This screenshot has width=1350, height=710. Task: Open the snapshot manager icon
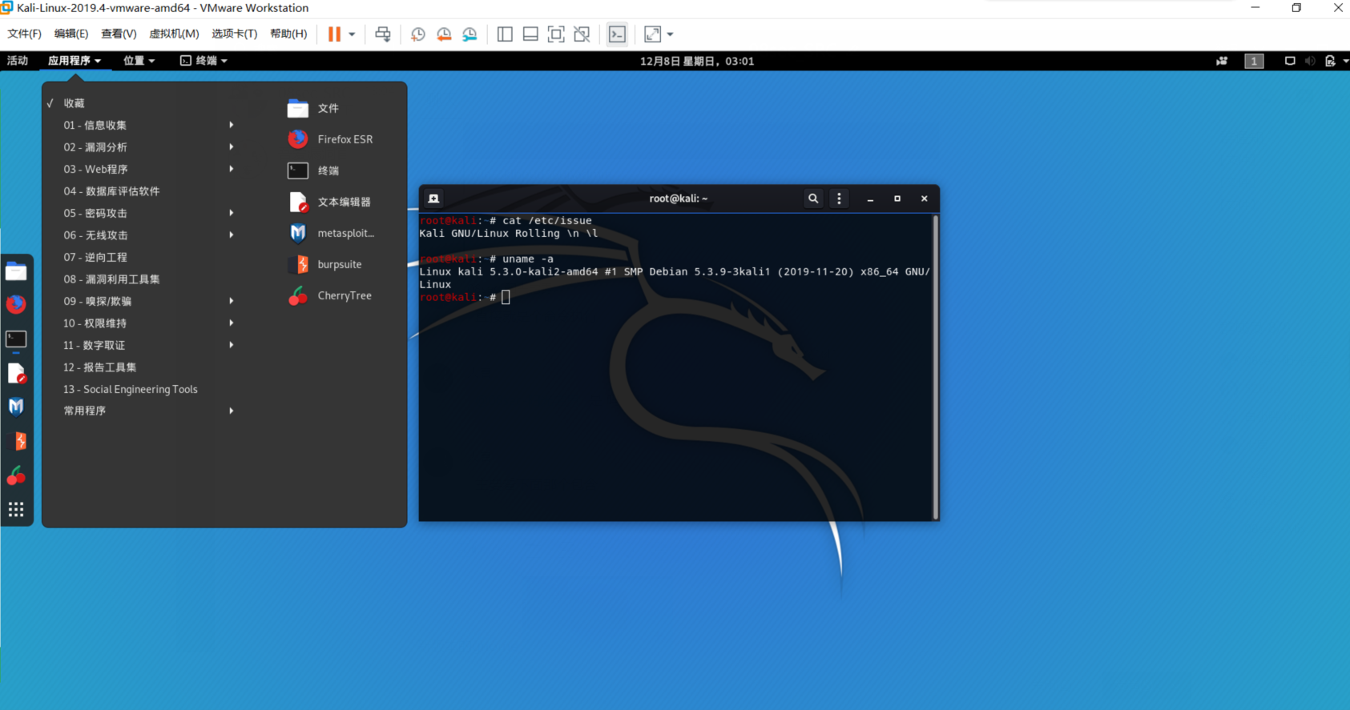coord(469,34)
